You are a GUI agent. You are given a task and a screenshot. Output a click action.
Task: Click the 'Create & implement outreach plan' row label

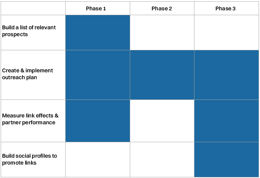point(28,74)
